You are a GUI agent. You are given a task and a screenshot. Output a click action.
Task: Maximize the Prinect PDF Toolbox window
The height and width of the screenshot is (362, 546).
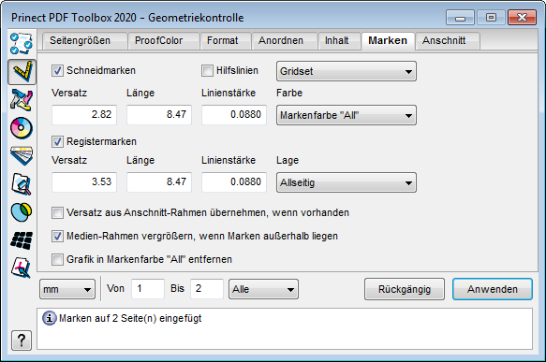491,18
